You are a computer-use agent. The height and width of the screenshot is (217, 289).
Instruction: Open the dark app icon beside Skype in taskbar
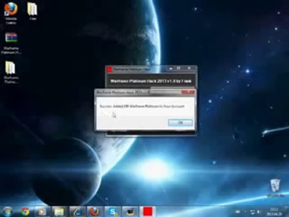[130, 212]
